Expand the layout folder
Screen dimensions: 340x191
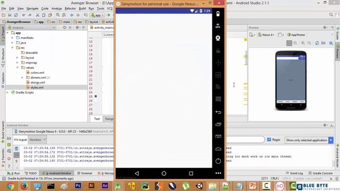[18, 58]
